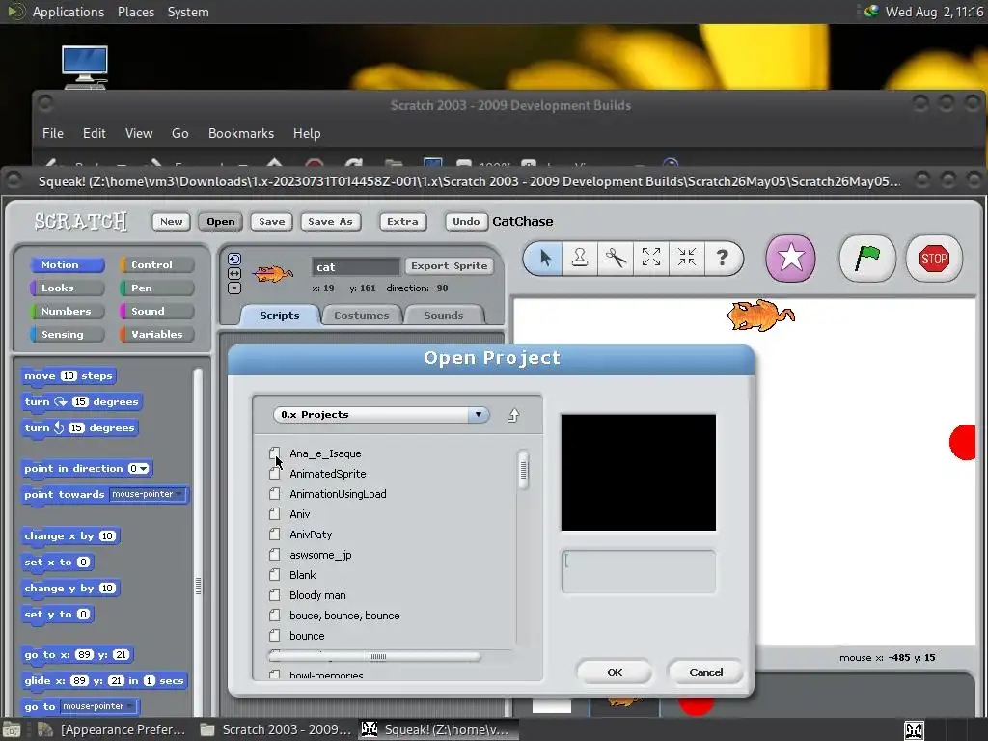Open the Go menu in file manager window
This screenshot has width=988, height=741.
(180, 133)
